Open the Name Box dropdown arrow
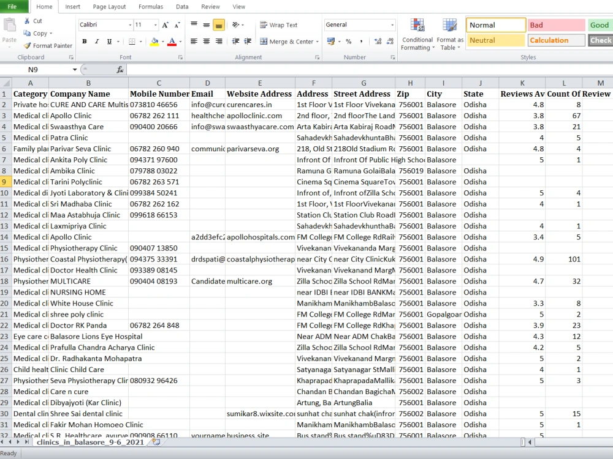613x459 pixels. [x=74, y=70]
